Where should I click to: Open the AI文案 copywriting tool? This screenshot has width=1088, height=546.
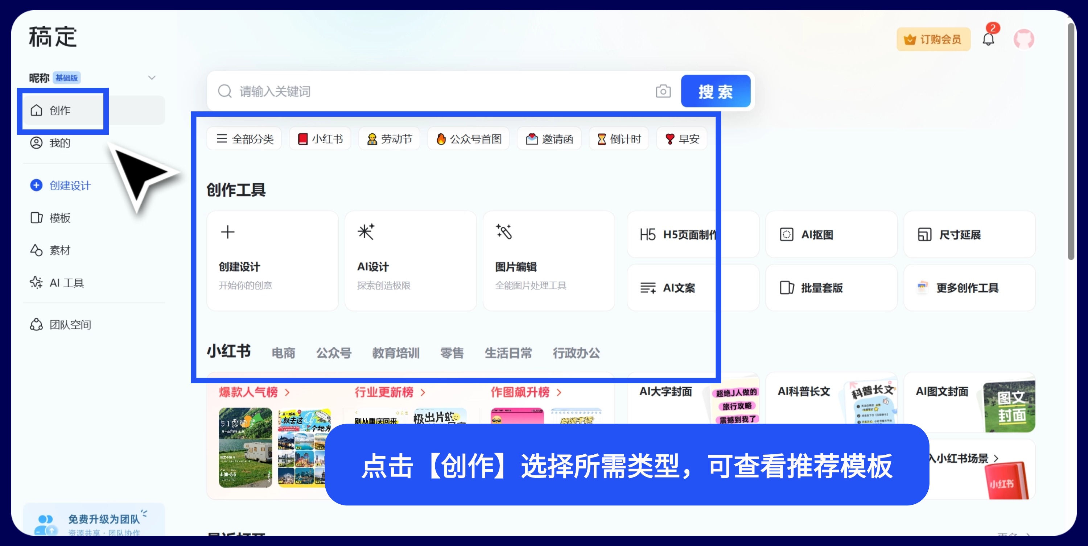pyautogui.click(x=693, y=288)
